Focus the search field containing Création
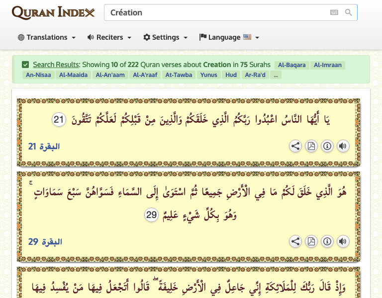Image resolution: width=382 pixels, height=298 pixels. pos(214,12)
